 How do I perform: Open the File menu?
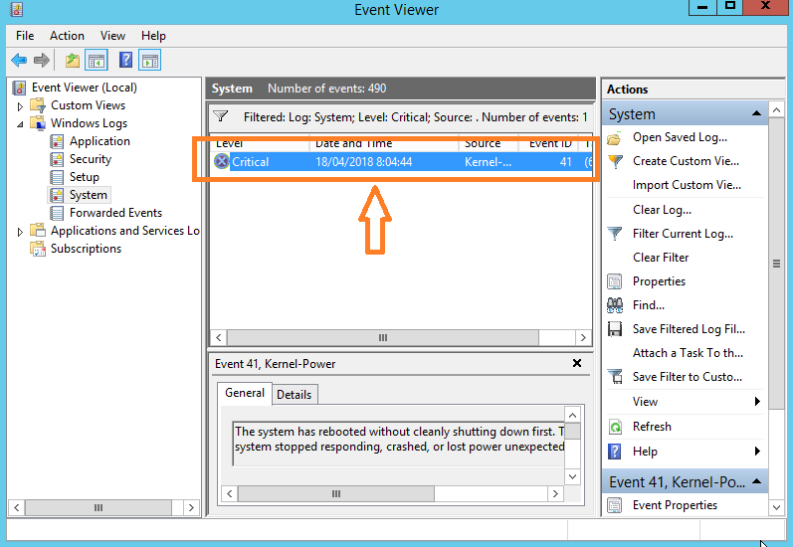point(25,36)
